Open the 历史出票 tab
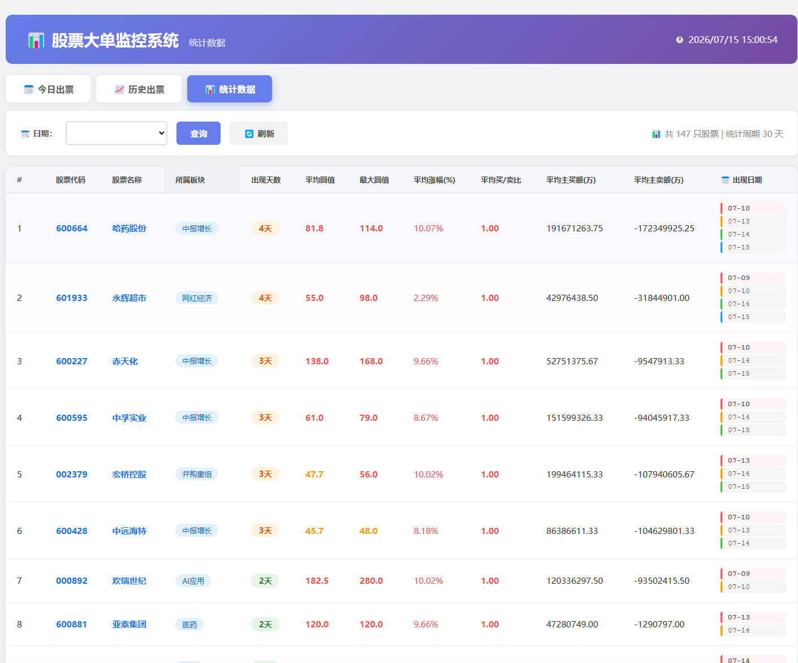The height and width of the screenshot is (663, 798). click(139, 89)
